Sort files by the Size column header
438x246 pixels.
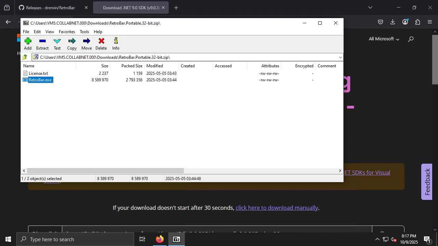[93, 66]
